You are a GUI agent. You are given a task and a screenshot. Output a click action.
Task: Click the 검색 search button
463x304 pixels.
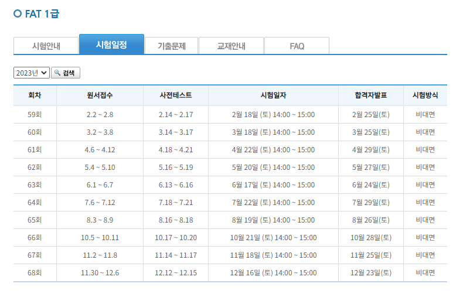(66, 73)
